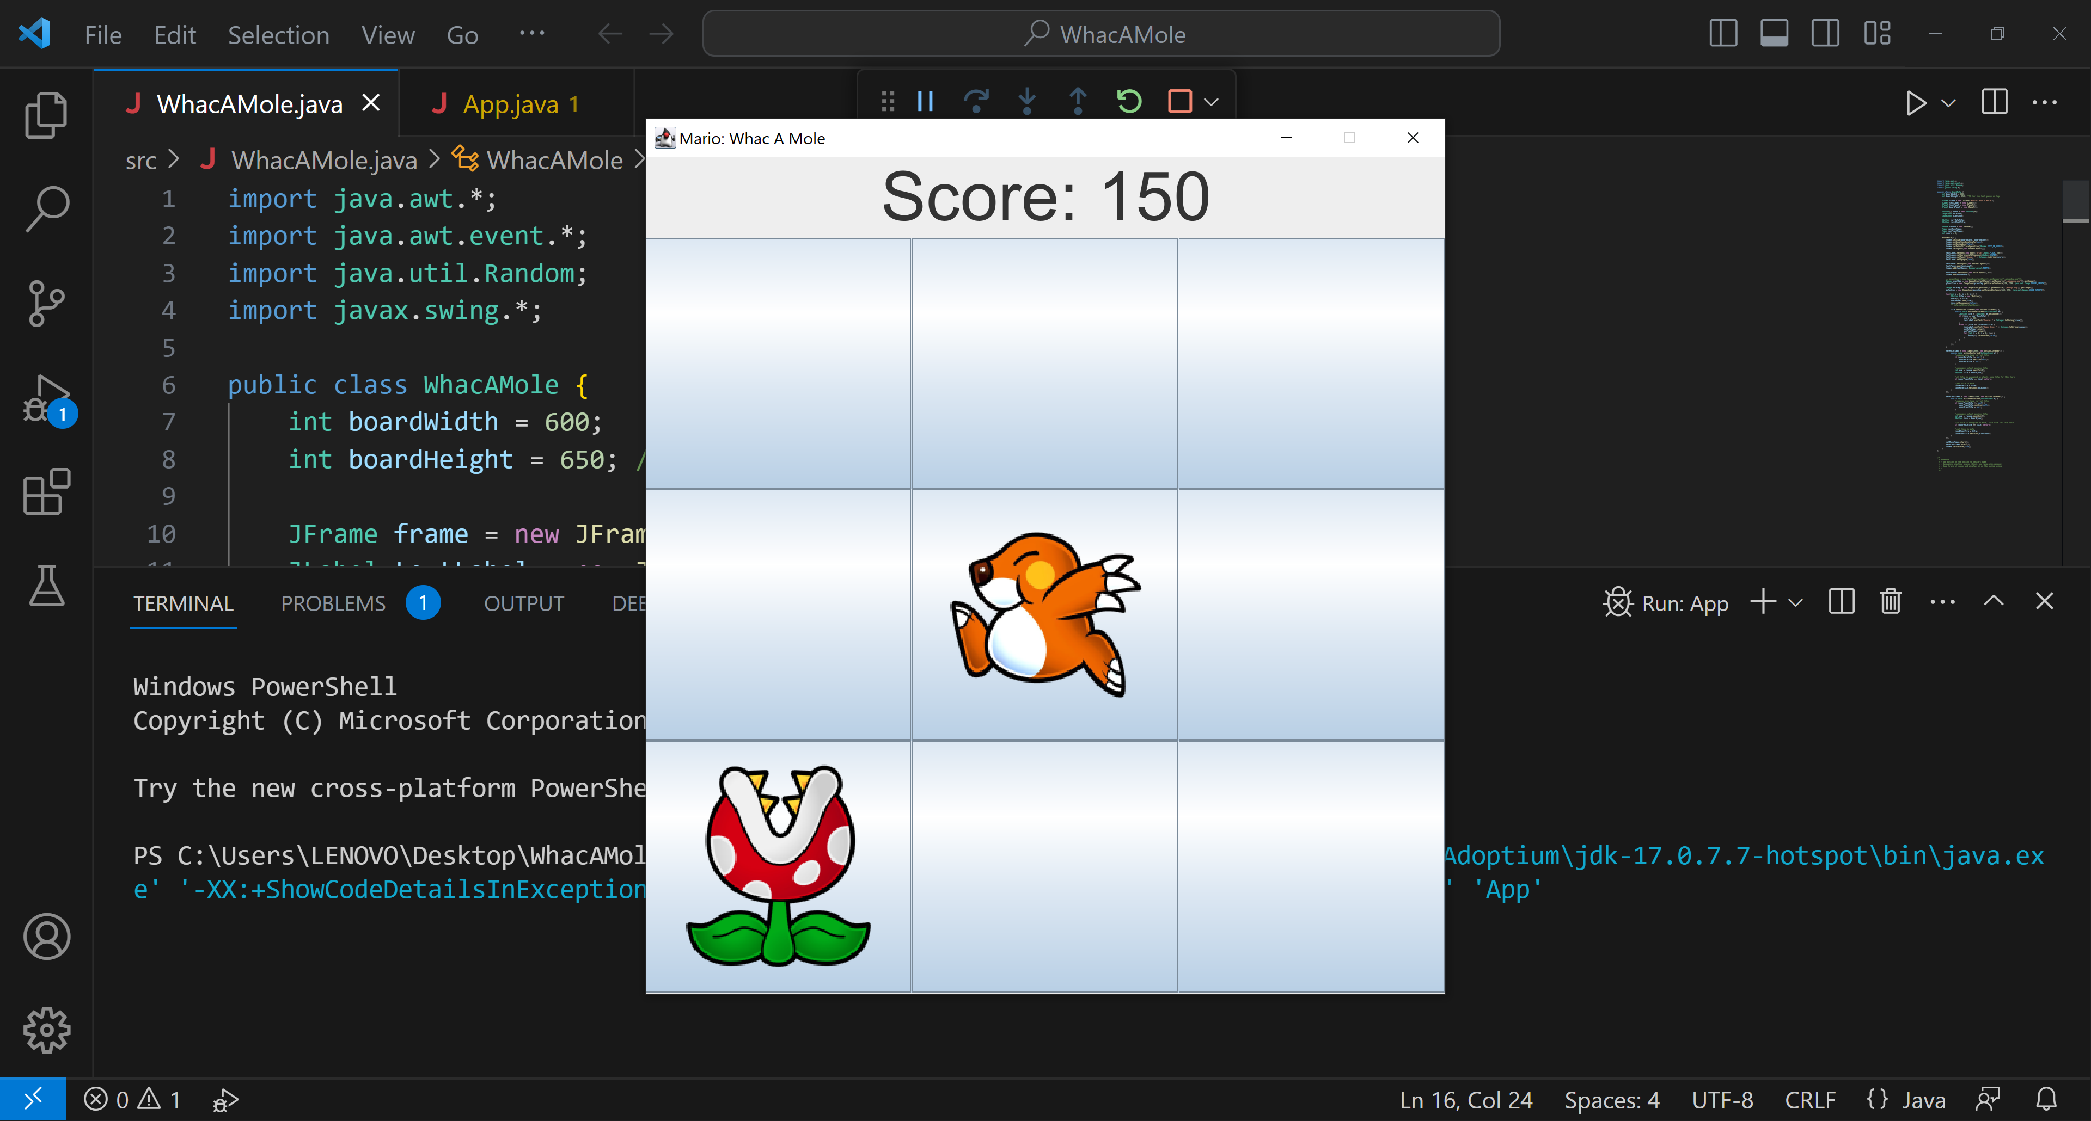Click the src breadcrumb
This screenshot has width=2091, height=1121.
click(x=141, y=161)
